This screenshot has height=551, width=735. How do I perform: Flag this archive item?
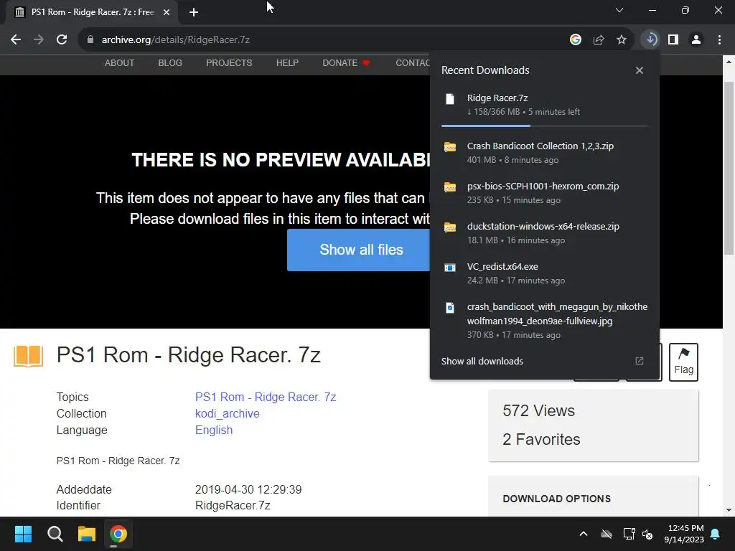click(x=683, y=362)
